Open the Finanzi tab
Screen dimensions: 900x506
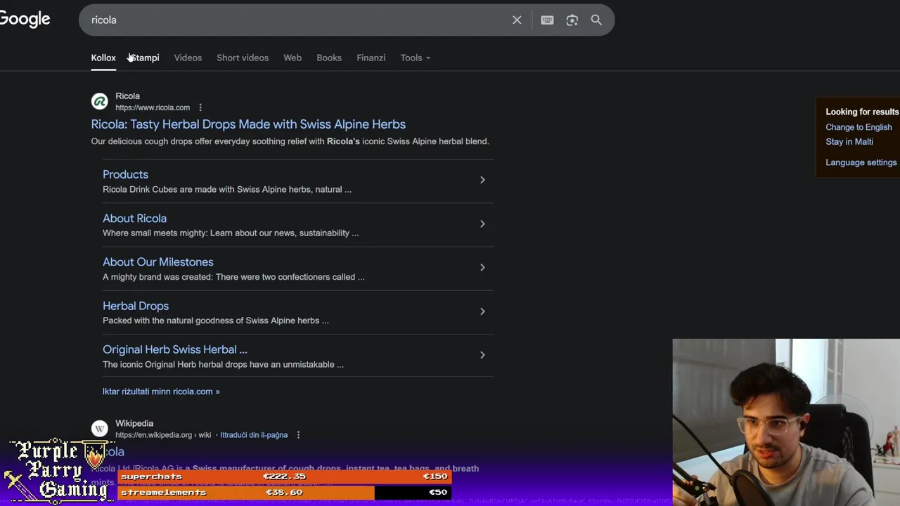(x=371, y=58)
